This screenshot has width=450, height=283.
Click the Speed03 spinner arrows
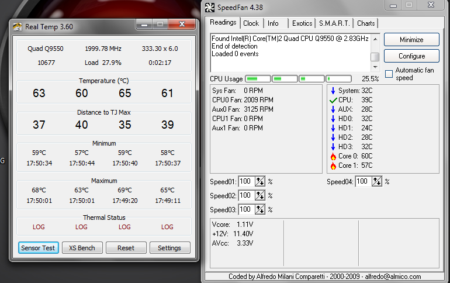coord(260,209)
